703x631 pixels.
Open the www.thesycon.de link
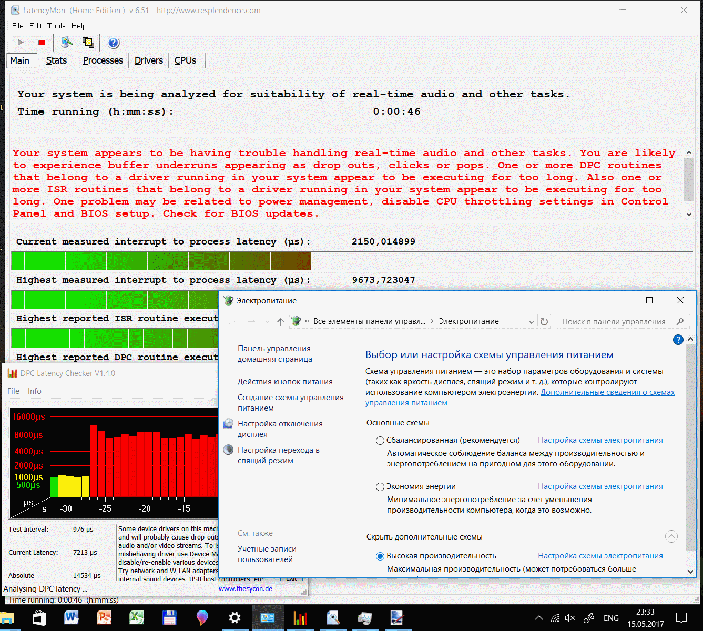tap(246, 589)
